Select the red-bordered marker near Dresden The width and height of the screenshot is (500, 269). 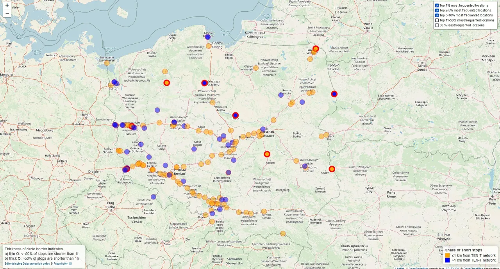point(126,169)
